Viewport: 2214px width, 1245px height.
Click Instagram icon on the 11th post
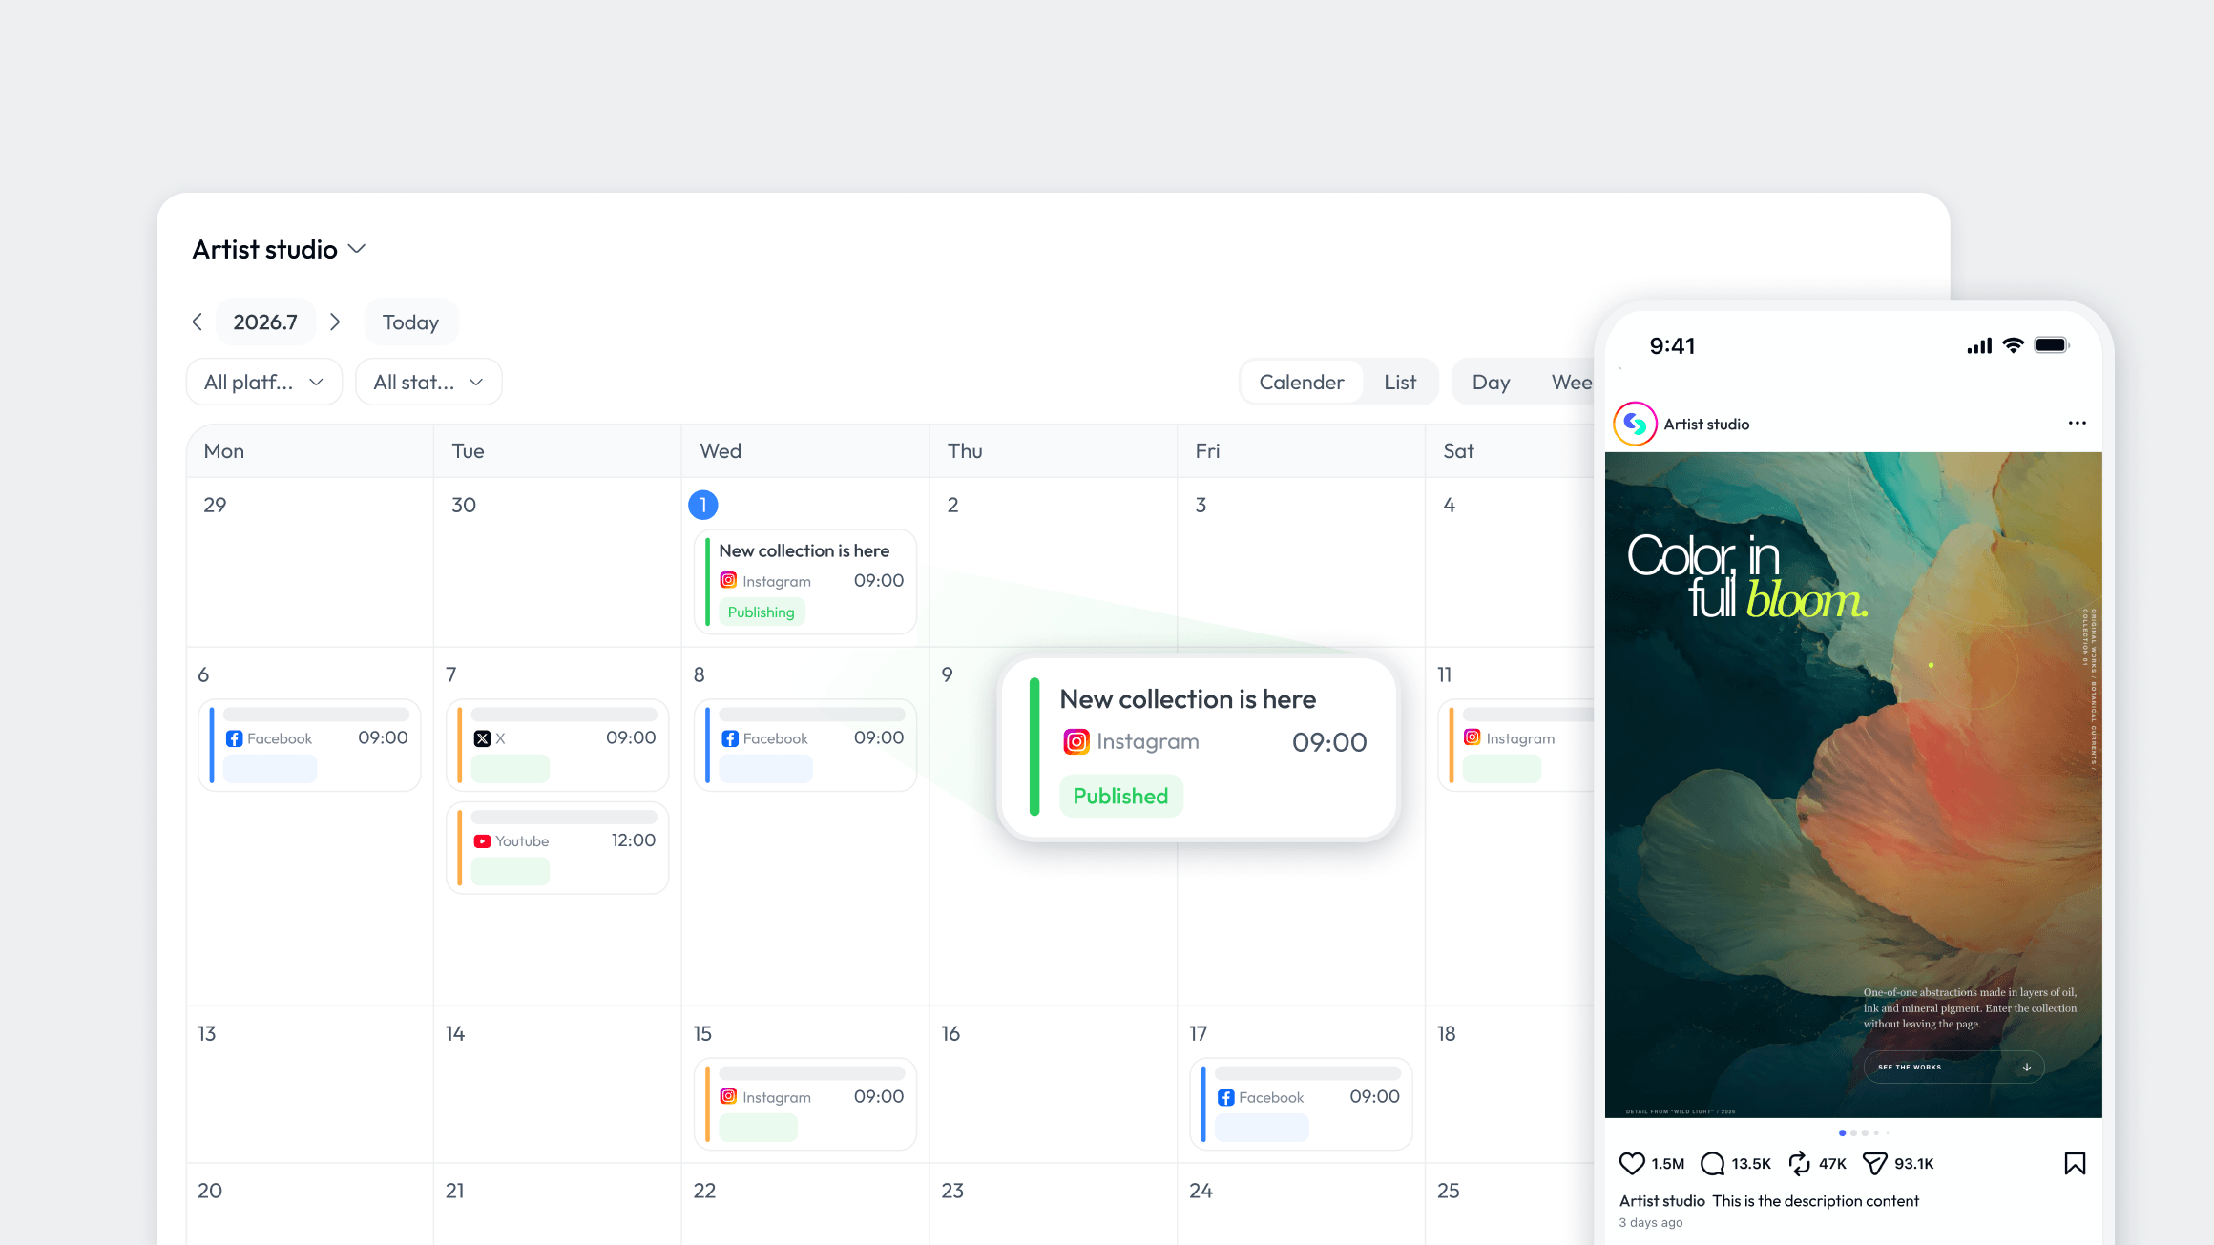click(x=1473, y=737)
